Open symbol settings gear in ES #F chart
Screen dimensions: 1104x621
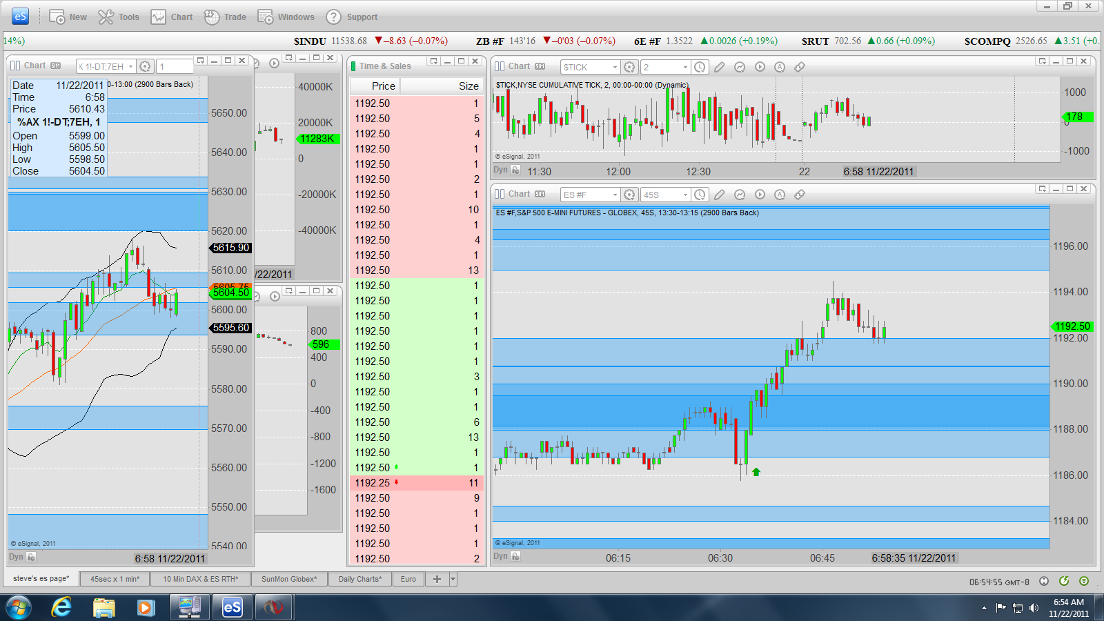629,195
